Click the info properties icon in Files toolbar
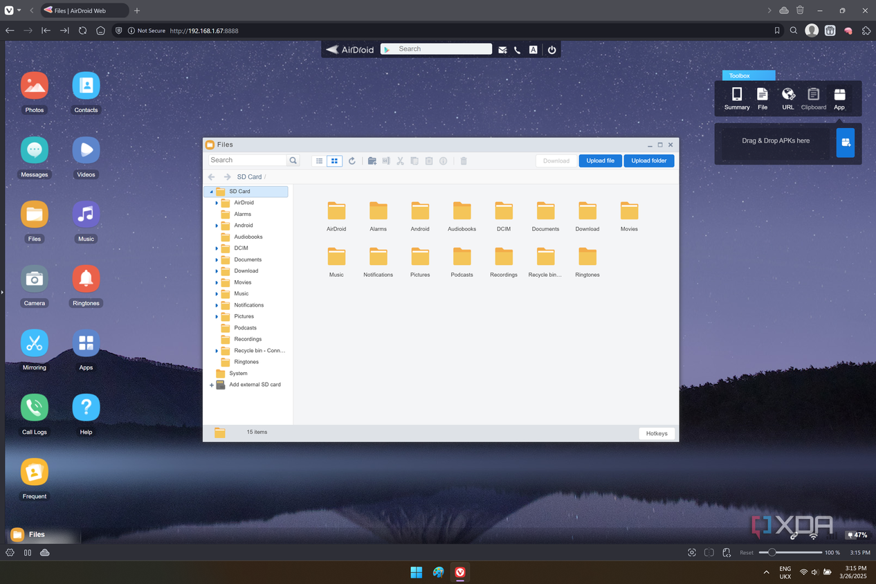Image resolution: width=876 pixels, height=584 pixels. (x=444, y=161)
